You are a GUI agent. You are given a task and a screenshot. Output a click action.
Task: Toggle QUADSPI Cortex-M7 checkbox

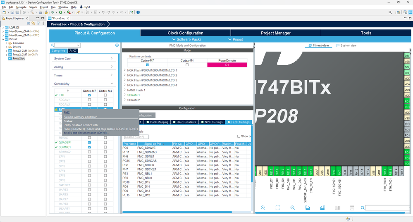90,143
